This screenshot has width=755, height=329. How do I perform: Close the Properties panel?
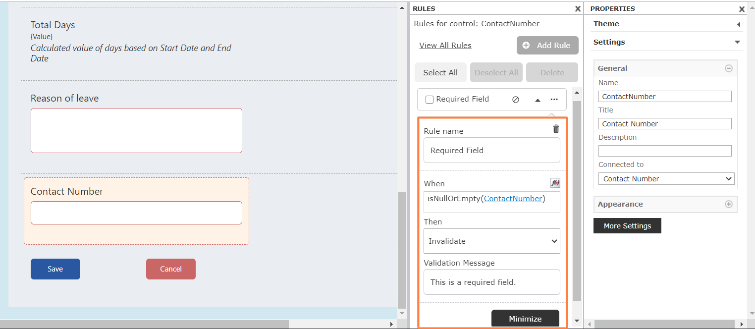(742, 9)
